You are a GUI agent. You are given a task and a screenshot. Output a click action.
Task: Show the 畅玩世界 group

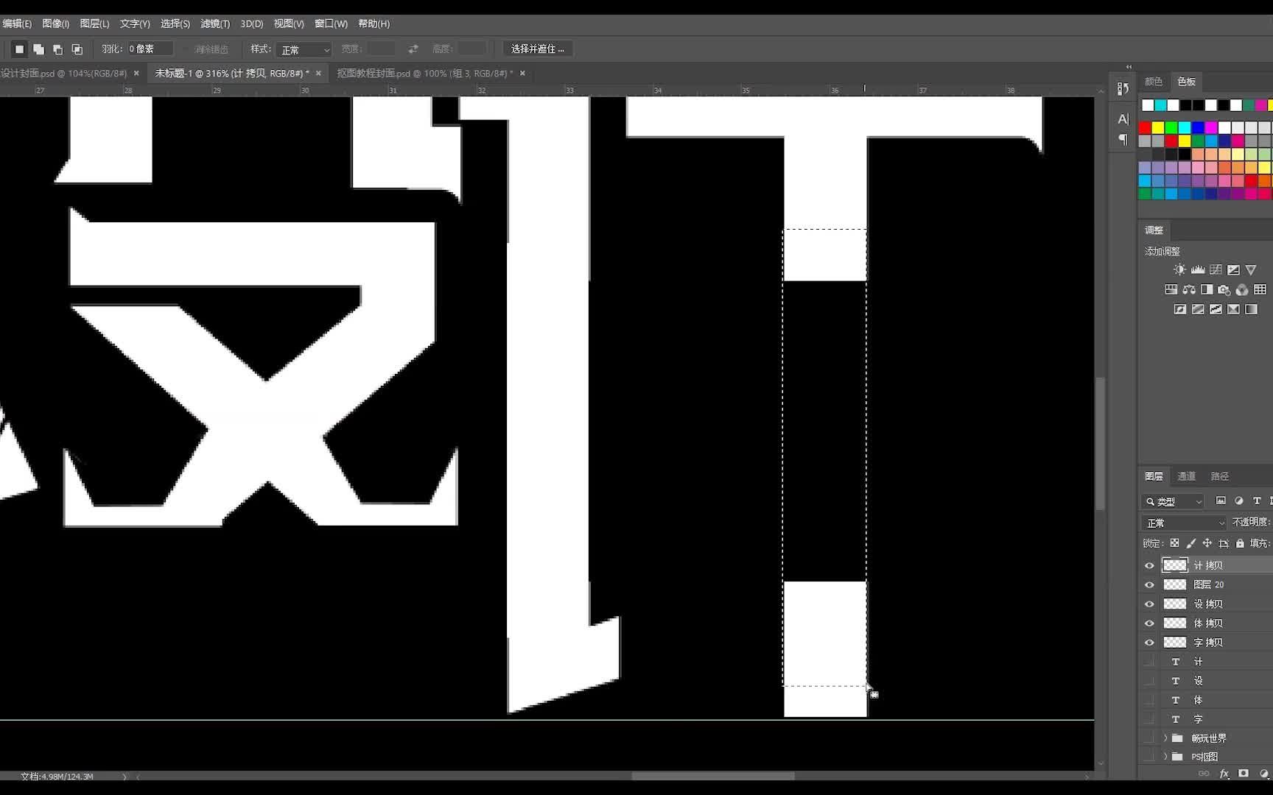click(1149, 738)
